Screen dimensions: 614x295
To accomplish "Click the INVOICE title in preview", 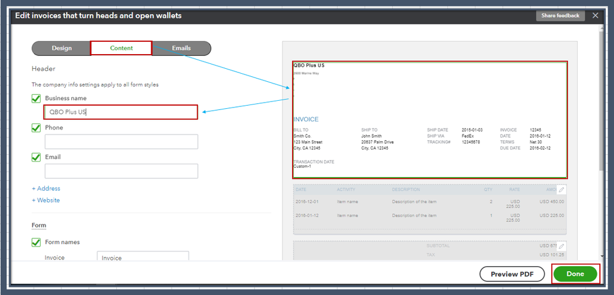I will click(306, 119).
